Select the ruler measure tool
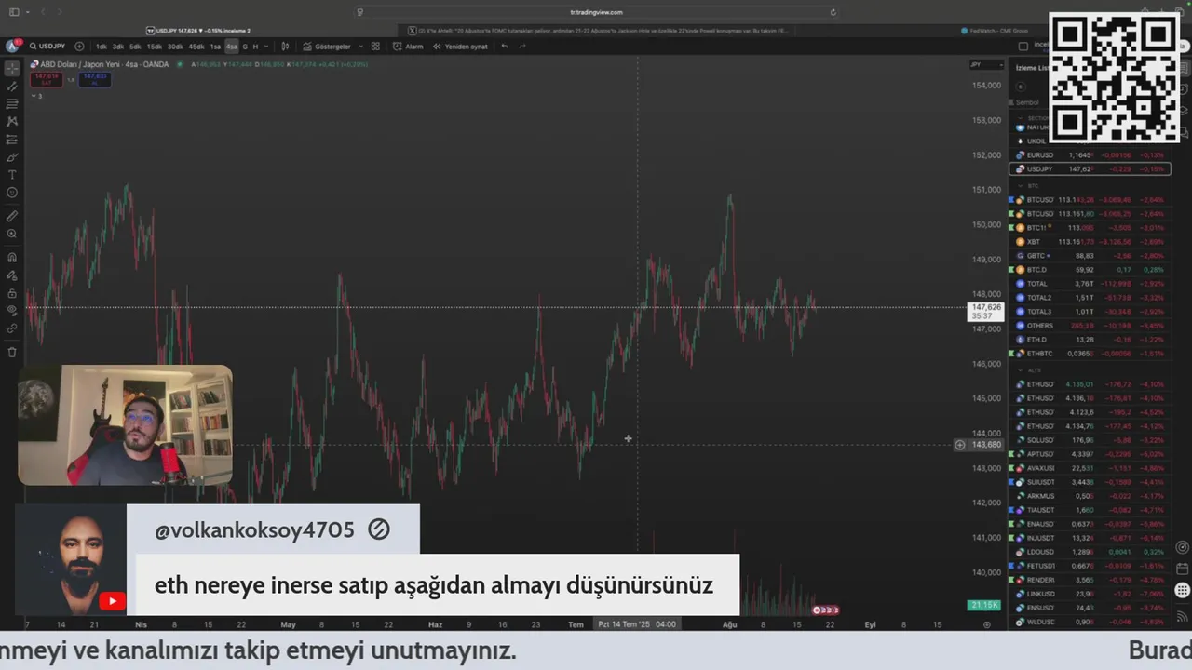 coord(12,216)
